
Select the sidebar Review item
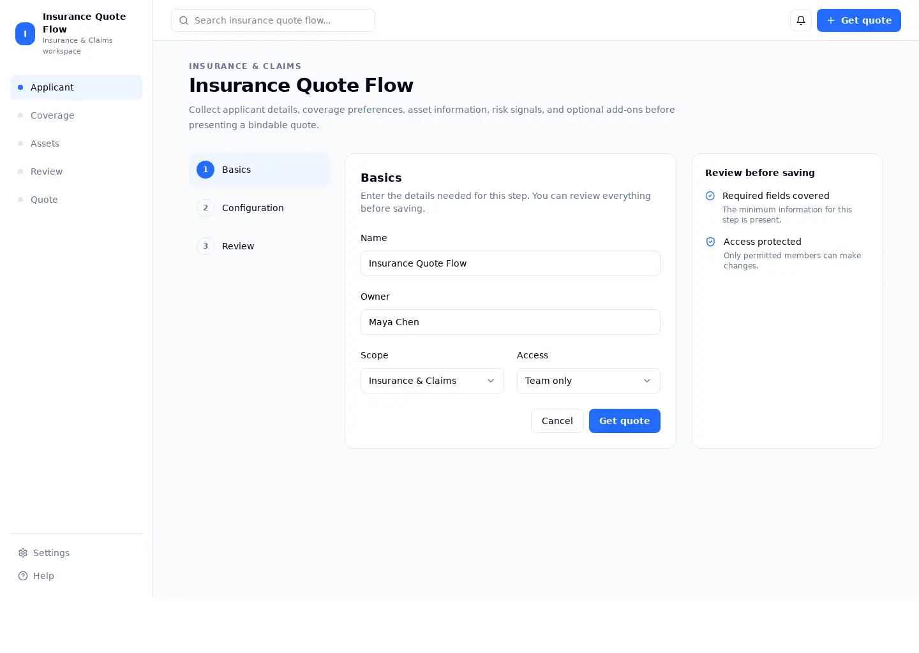76,172
